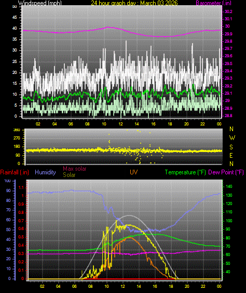
Task: Click the 'Max solar' legend label
Action: (x=75, y=169)
